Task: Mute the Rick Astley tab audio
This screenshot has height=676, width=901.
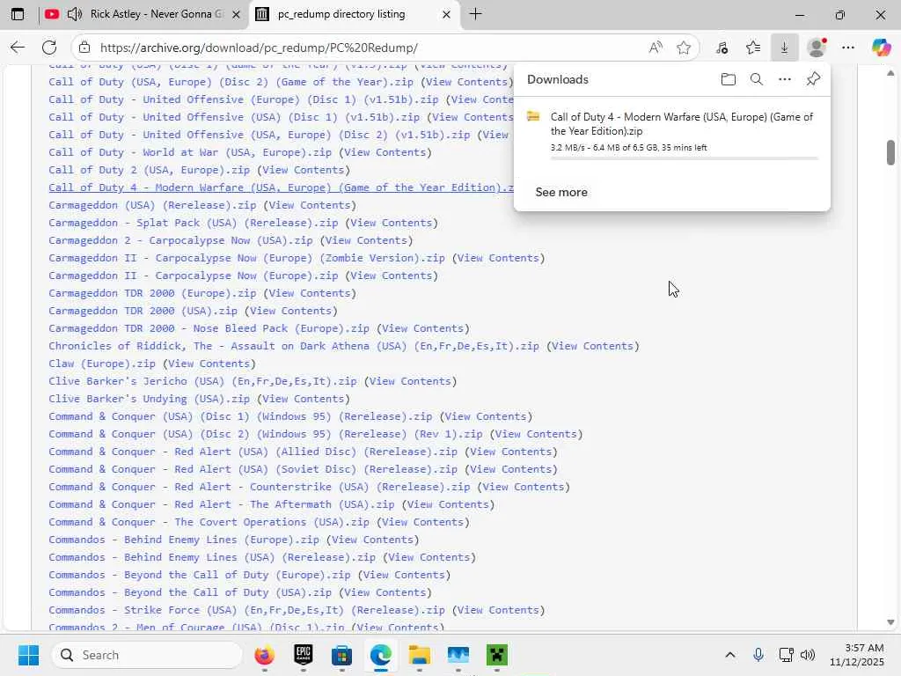Action: tap(74, 14)
